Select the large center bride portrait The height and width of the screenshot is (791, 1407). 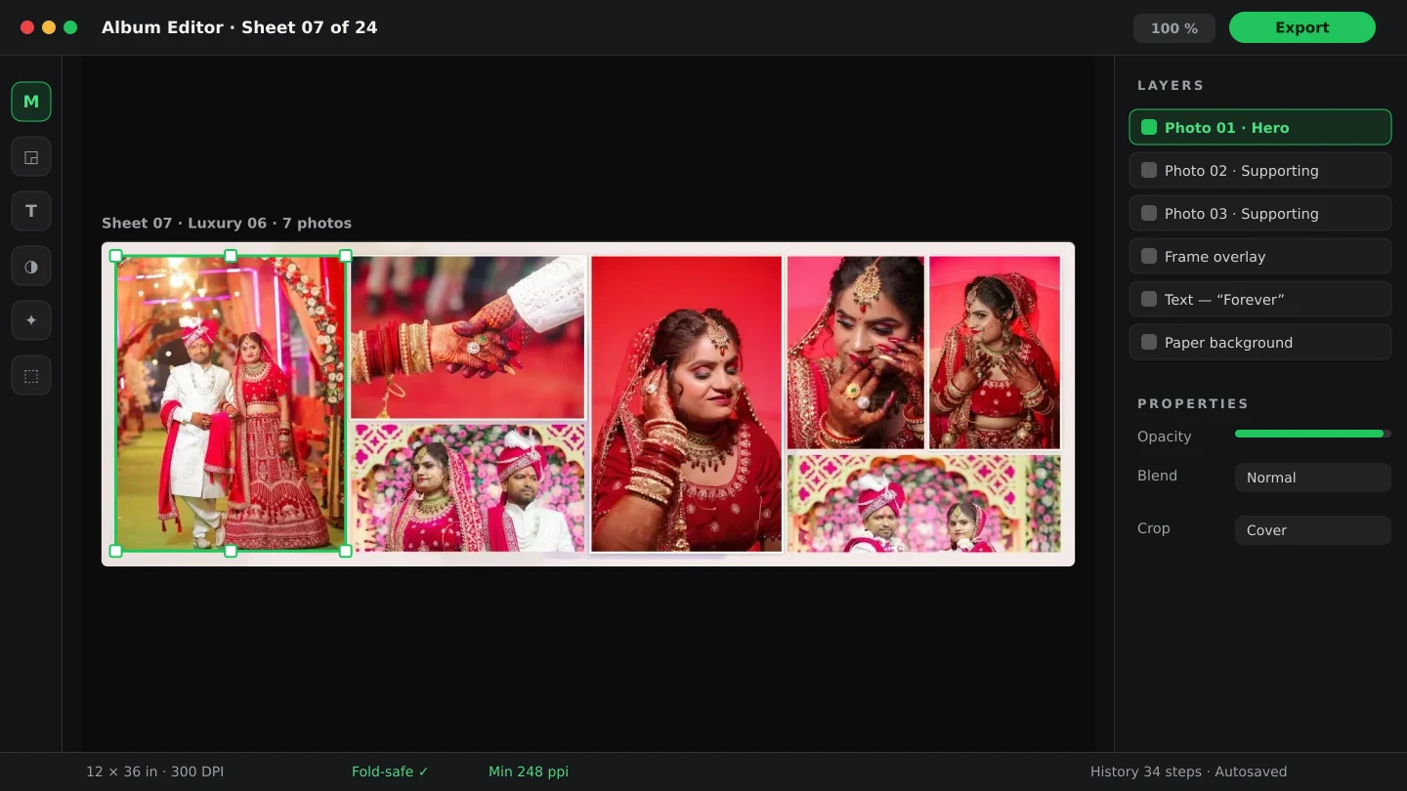tap(687, 404)
